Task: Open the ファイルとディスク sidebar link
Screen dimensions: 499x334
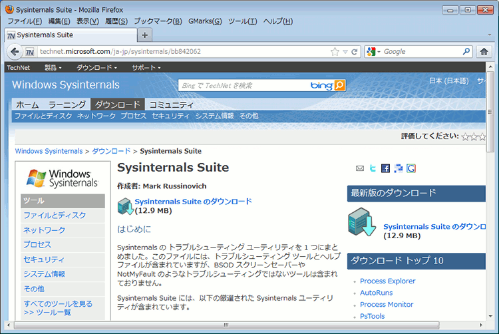Action: [x=55, y=216]
